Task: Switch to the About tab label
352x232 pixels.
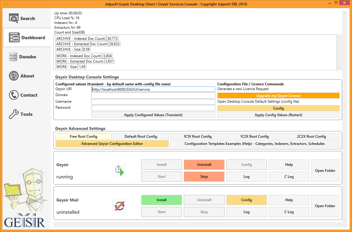Action: pyautogui.click(x=27, y=76)
